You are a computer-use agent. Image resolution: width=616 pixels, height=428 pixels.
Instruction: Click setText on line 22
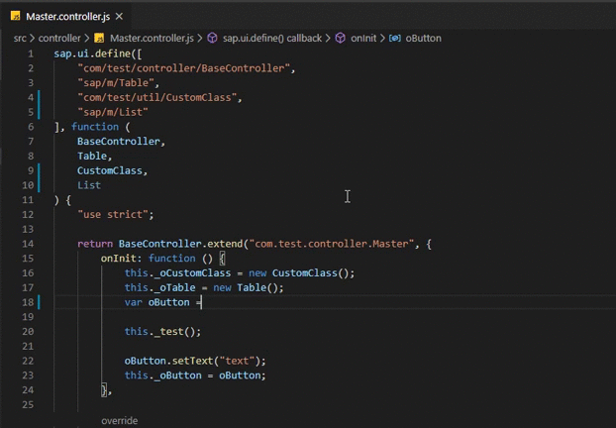(192, 361)
